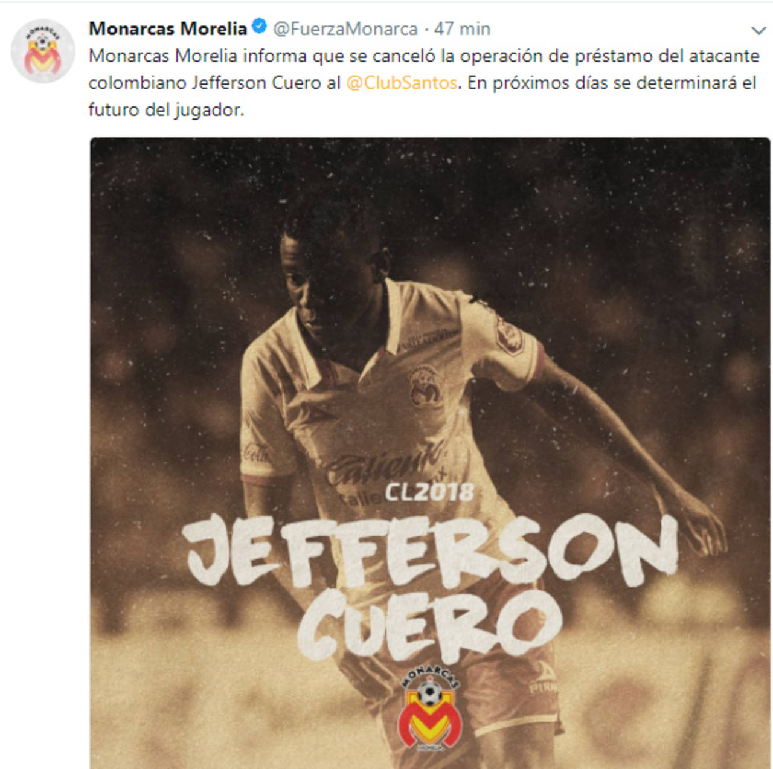
Task: Open the Monarcas Morelia display name link
Action: point(168,28)
